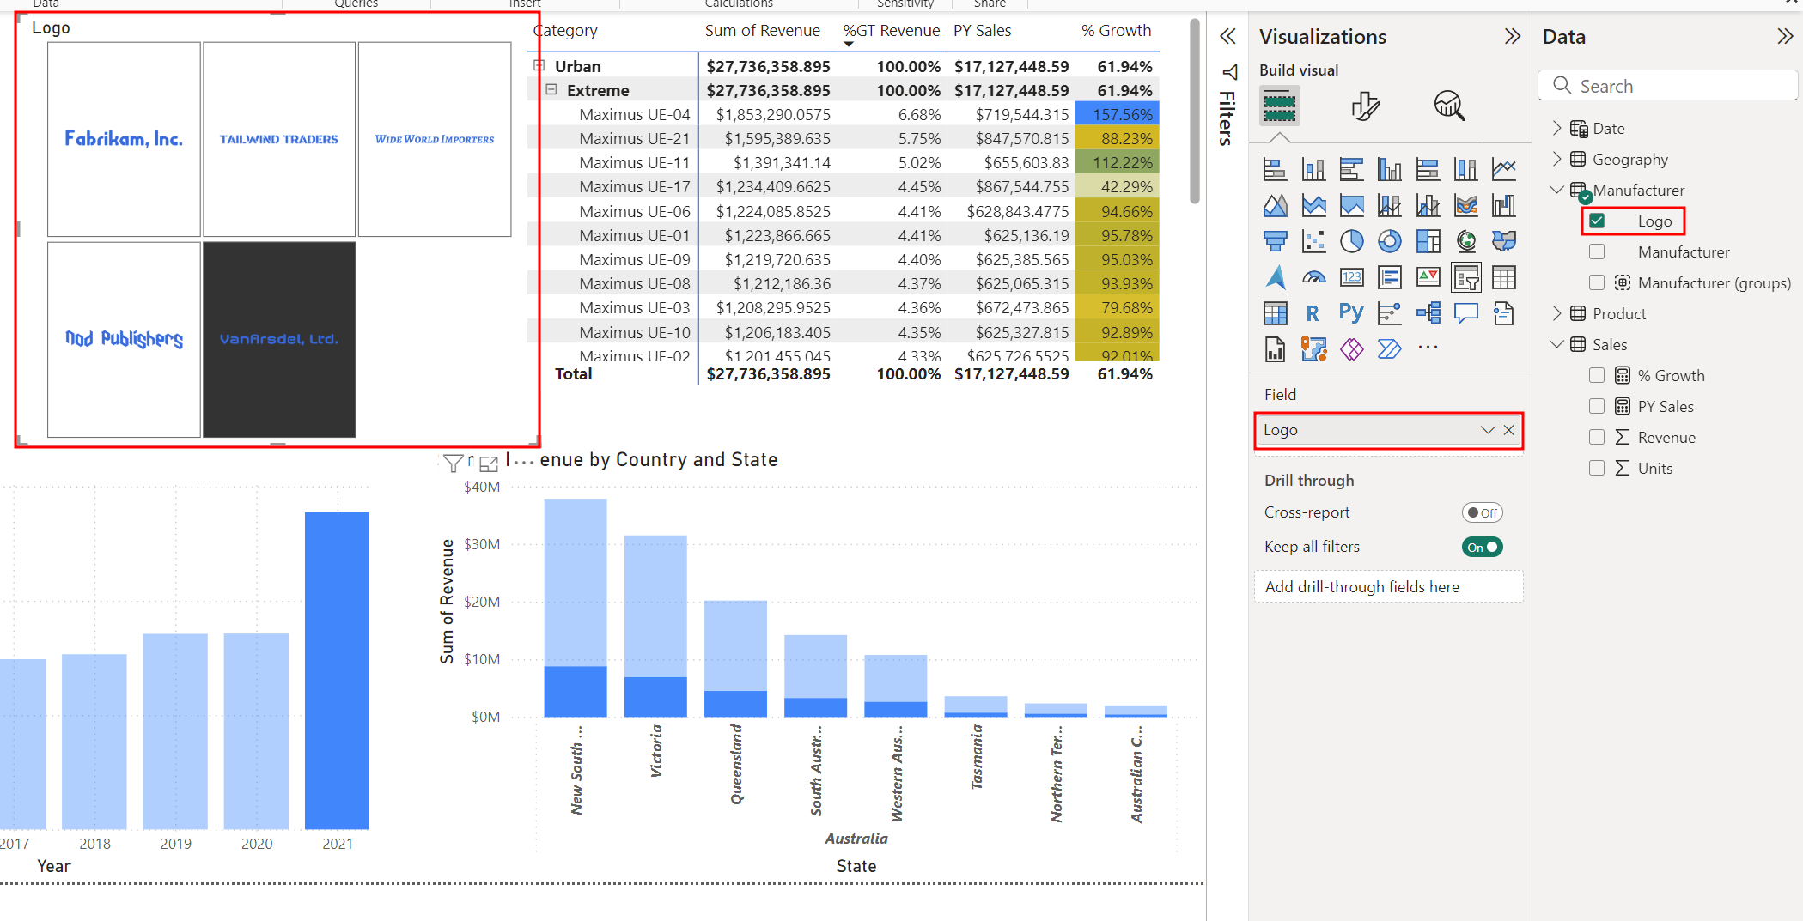The image size is (1803, 921).
Task: Select the Line chart visual icon
Action: click(x=1504, y=169)
